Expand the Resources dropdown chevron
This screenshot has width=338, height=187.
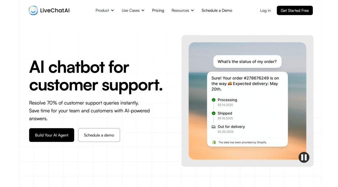[192, 11]
